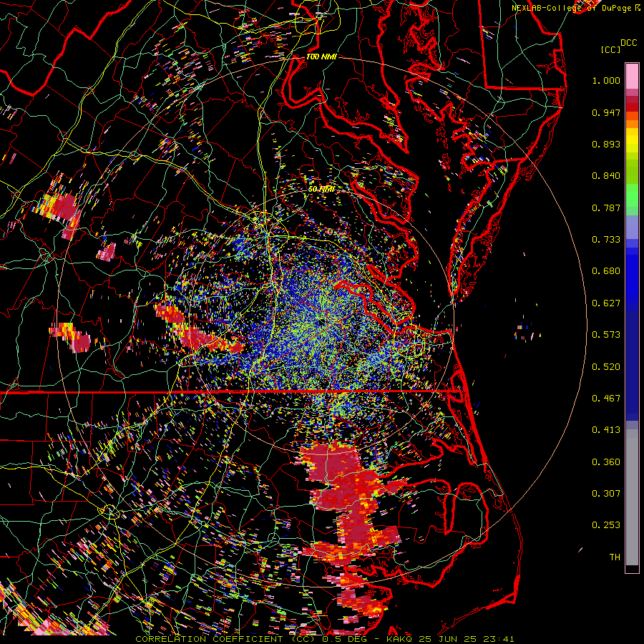Select the 0.787 scale value
644x644 pixels.
coord(606,208)
